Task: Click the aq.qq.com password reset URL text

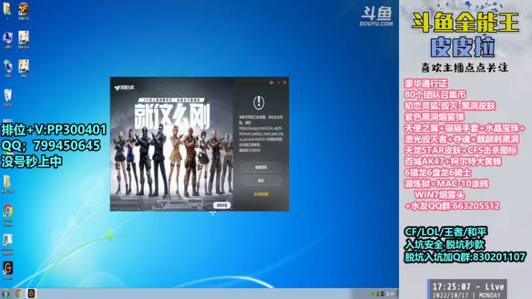Action: [x=261, y=134]
